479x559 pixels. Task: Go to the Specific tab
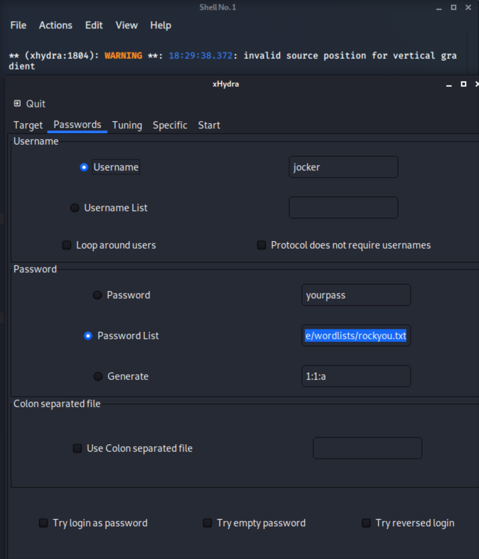pyautogui.click(x=170, y=125)
